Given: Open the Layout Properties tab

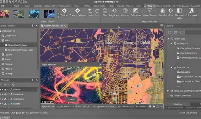Looking at the screenshot, I should (175, 108).
